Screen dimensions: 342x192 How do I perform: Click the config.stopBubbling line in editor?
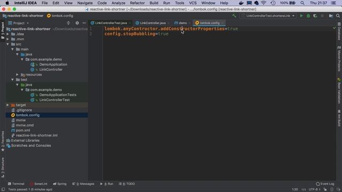[x=136, y=34]
